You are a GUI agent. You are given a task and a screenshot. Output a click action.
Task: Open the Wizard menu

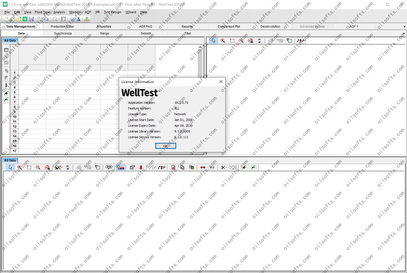click(131, 12)
